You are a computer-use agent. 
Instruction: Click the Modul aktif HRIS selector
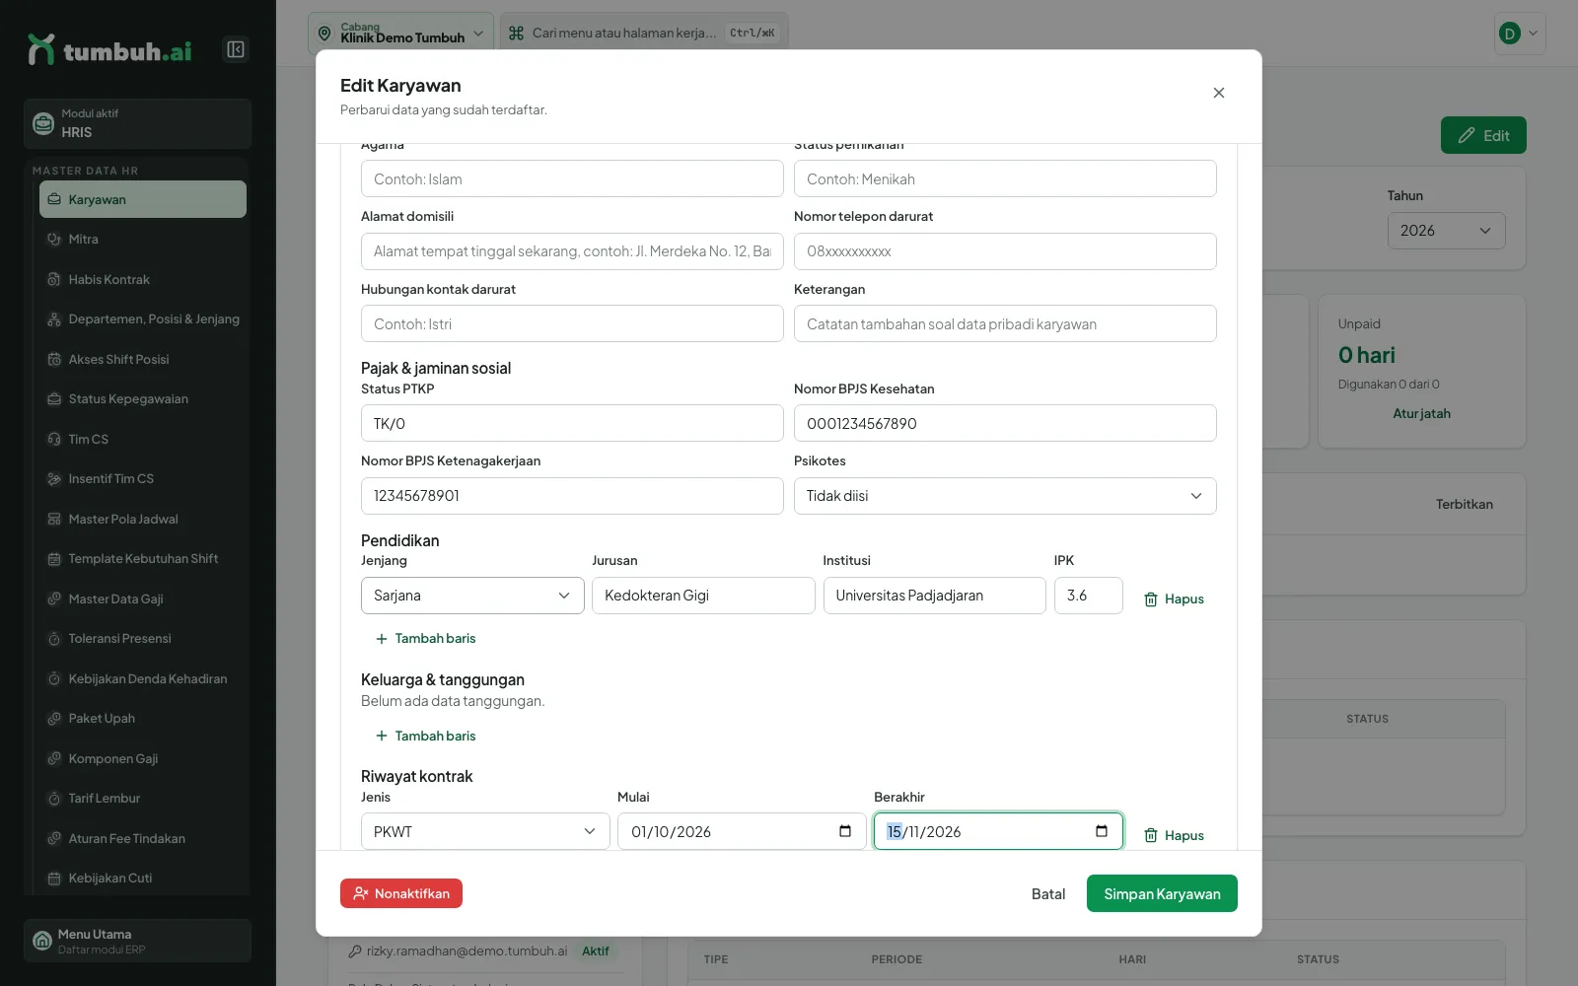click(137, 123)
